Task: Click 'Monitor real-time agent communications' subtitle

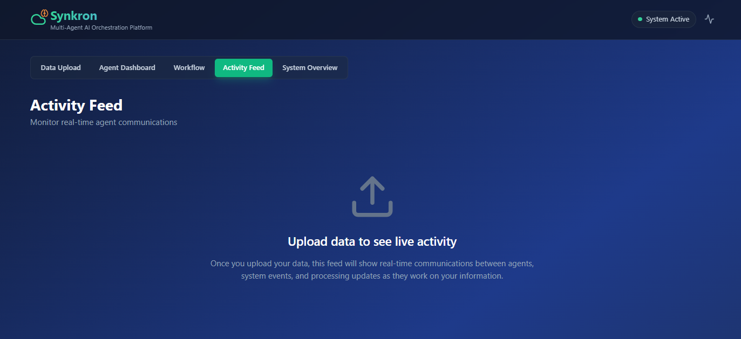Action: (x=104, y=122)
